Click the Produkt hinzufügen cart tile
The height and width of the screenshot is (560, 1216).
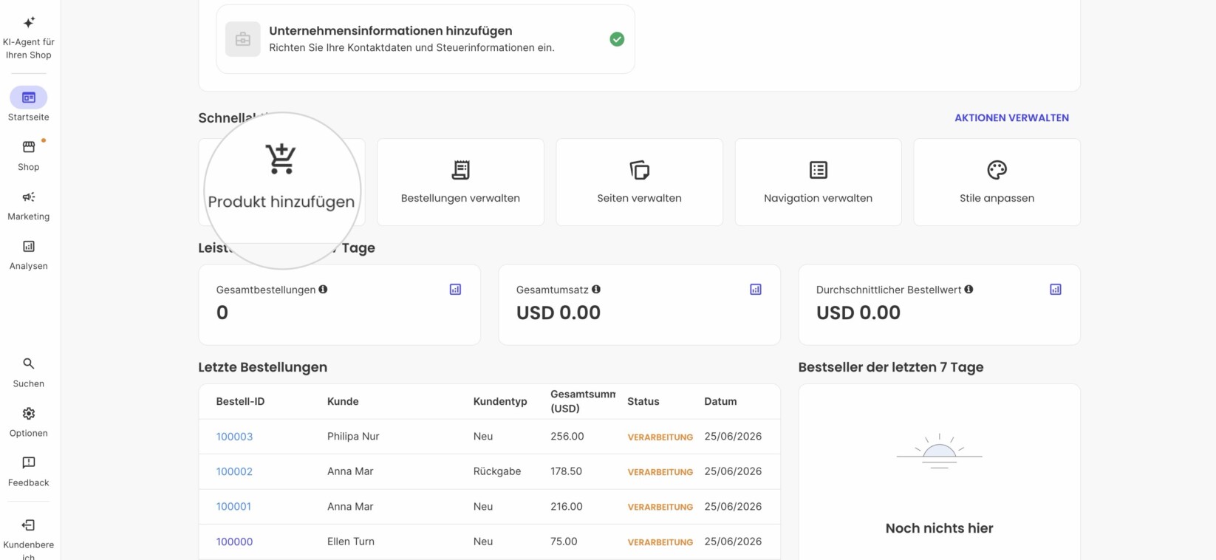(281, 182)
